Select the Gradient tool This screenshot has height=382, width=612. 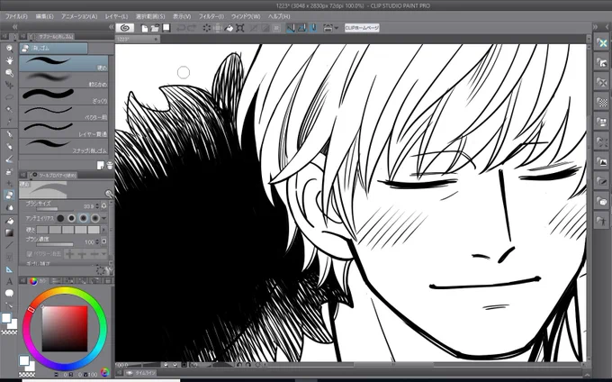coord(9,232)
